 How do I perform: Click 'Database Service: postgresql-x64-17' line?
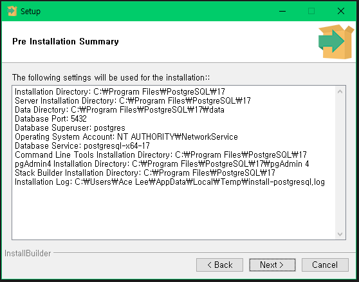82,146
